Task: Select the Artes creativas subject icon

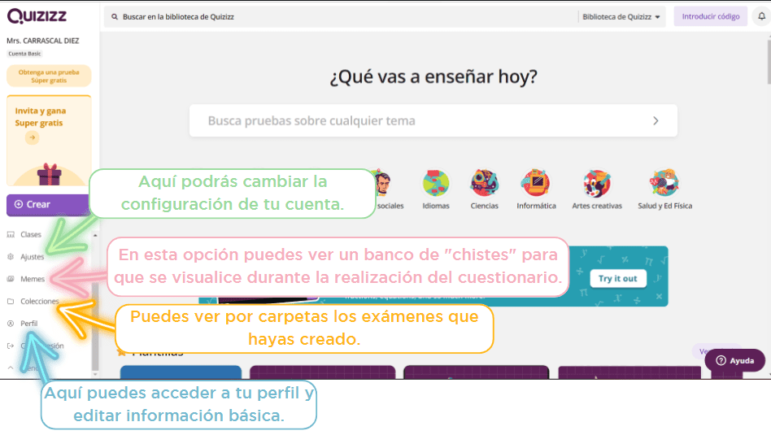Action: click(x=597, y=183)
